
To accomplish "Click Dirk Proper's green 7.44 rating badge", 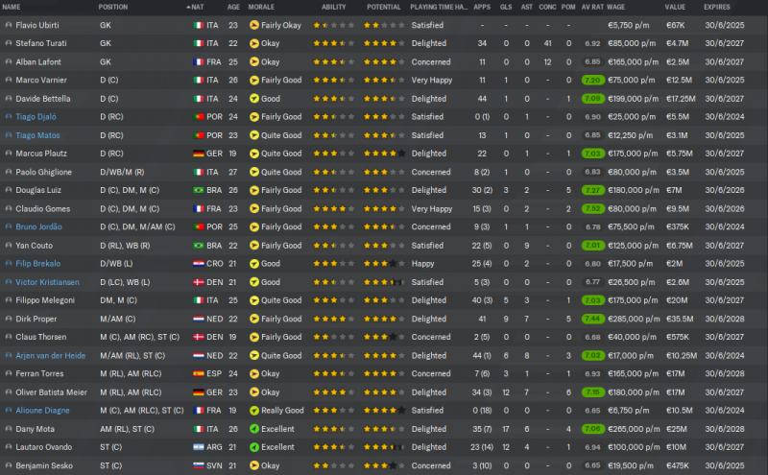I will pos(591,319).
